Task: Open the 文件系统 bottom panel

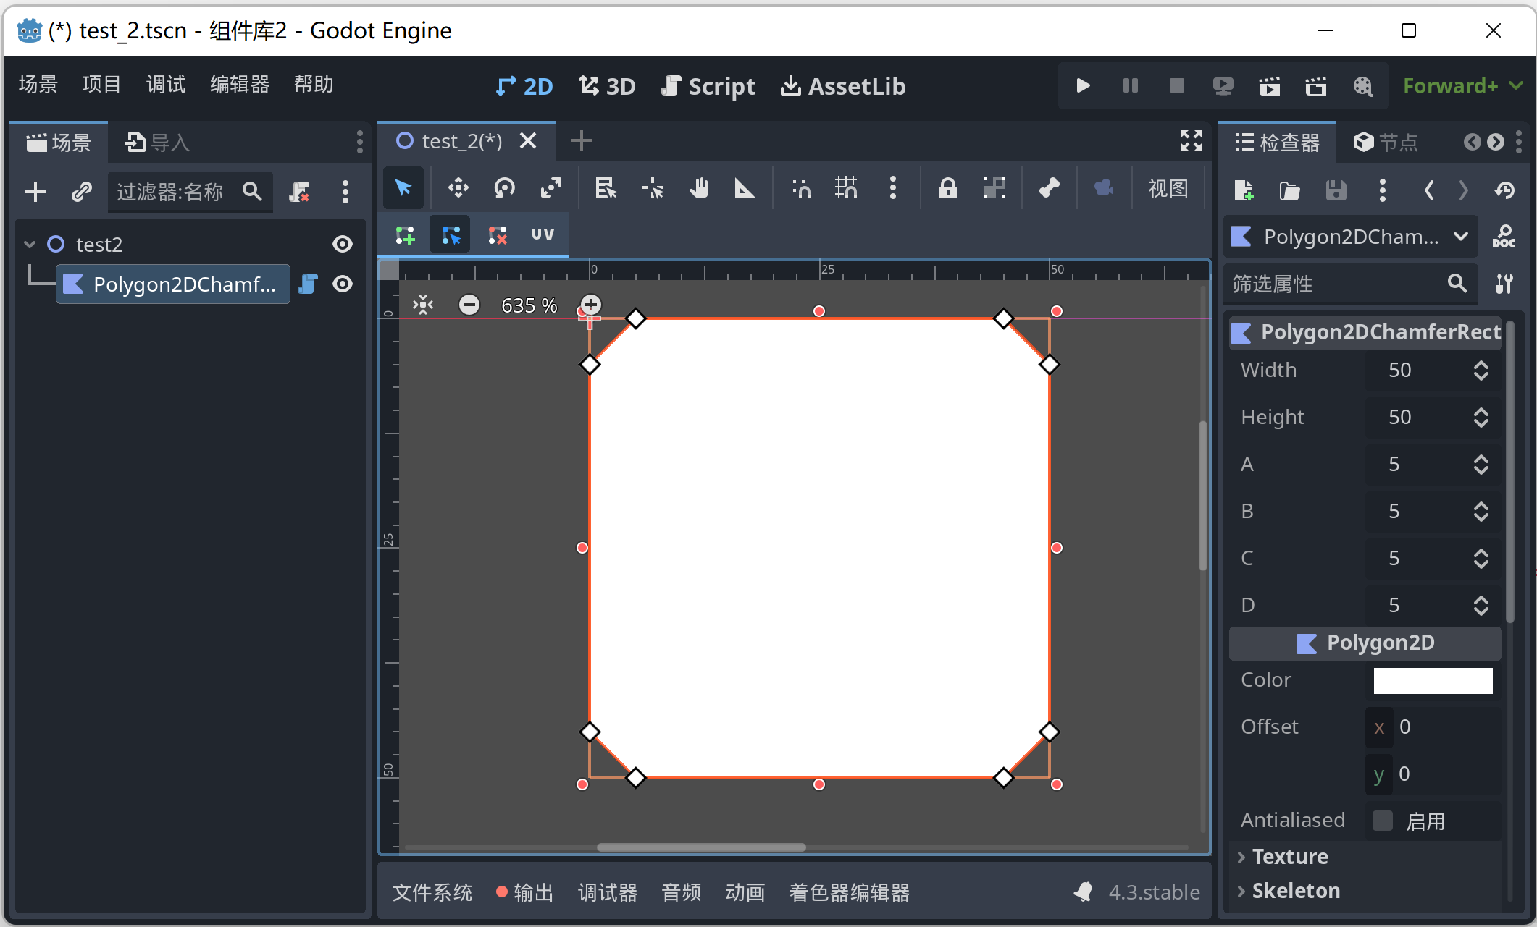Action: 432,892
